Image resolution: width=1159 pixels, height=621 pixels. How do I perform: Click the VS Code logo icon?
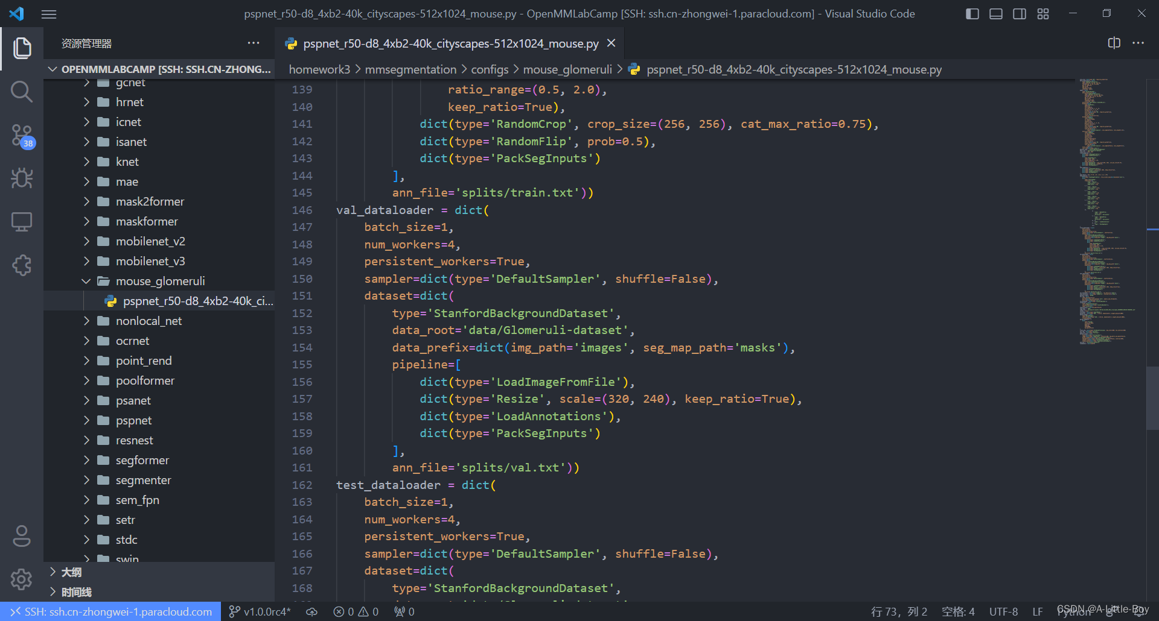17,13
